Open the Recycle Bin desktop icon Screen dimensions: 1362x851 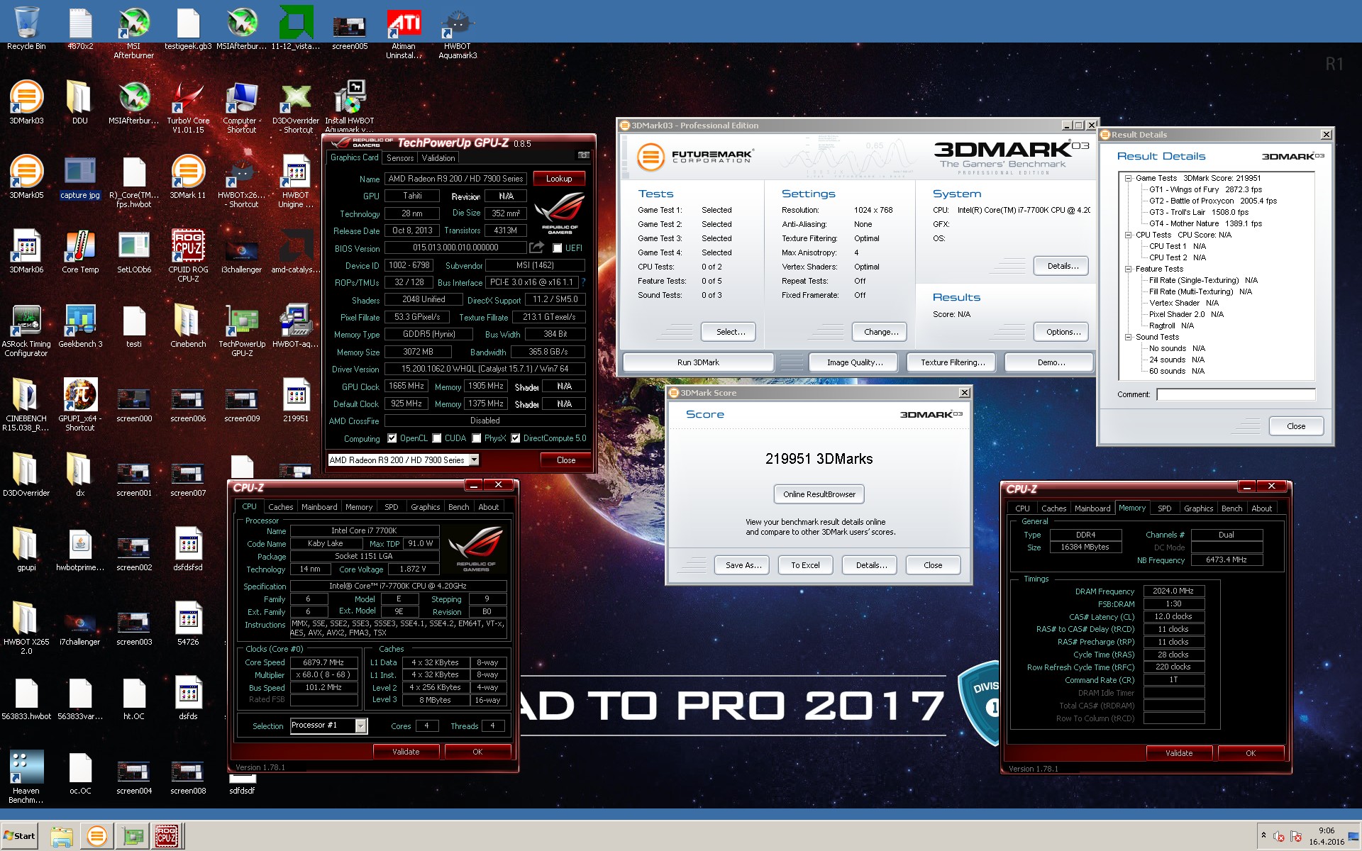(26, 28)
